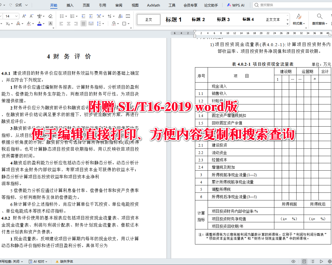The image size is (332, 265).
Task: Open the 审阅 ribbon tab
Action: (x=119, y=5)
